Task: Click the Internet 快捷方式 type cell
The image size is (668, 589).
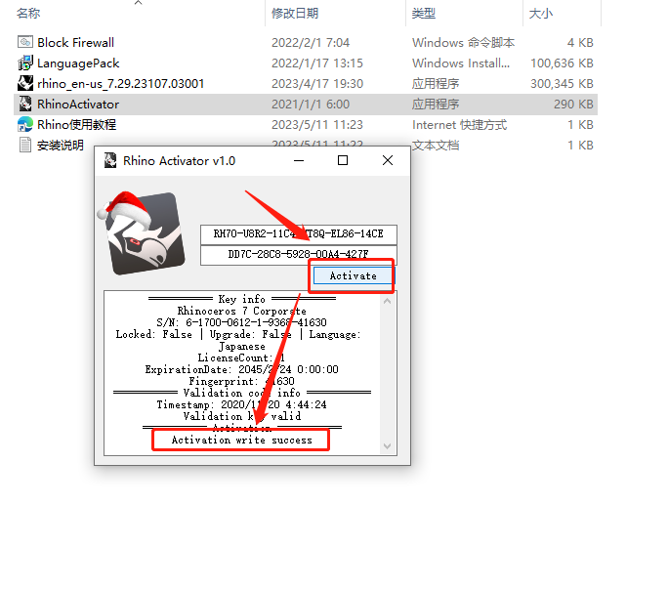Action: (x=460, y=125)
